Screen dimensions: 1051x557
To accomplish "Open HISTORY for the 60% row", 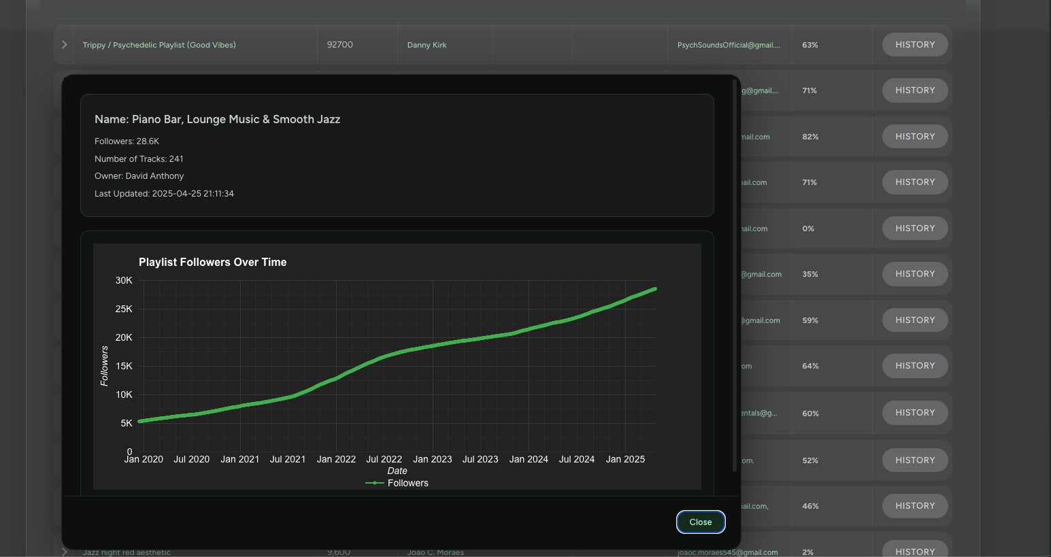I will click(915, 413).
